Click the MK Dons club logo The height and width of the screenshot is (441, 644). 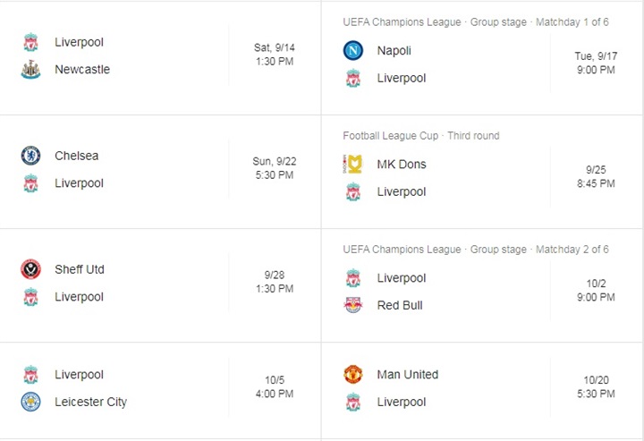(x=353, y=165)
